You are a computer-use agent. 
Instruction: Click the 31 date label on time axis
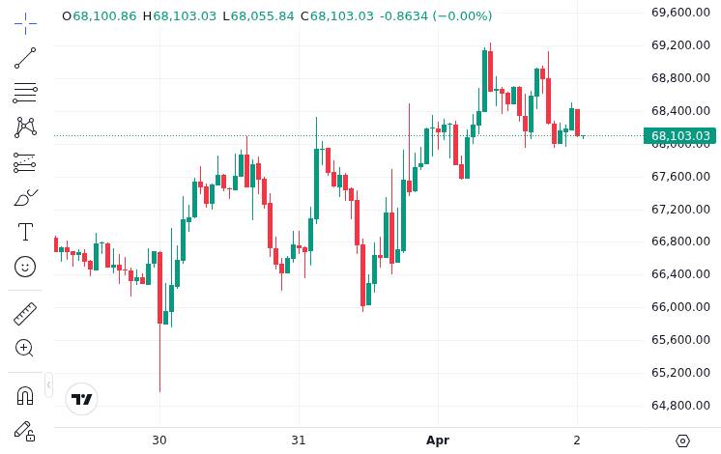point(299,440)
